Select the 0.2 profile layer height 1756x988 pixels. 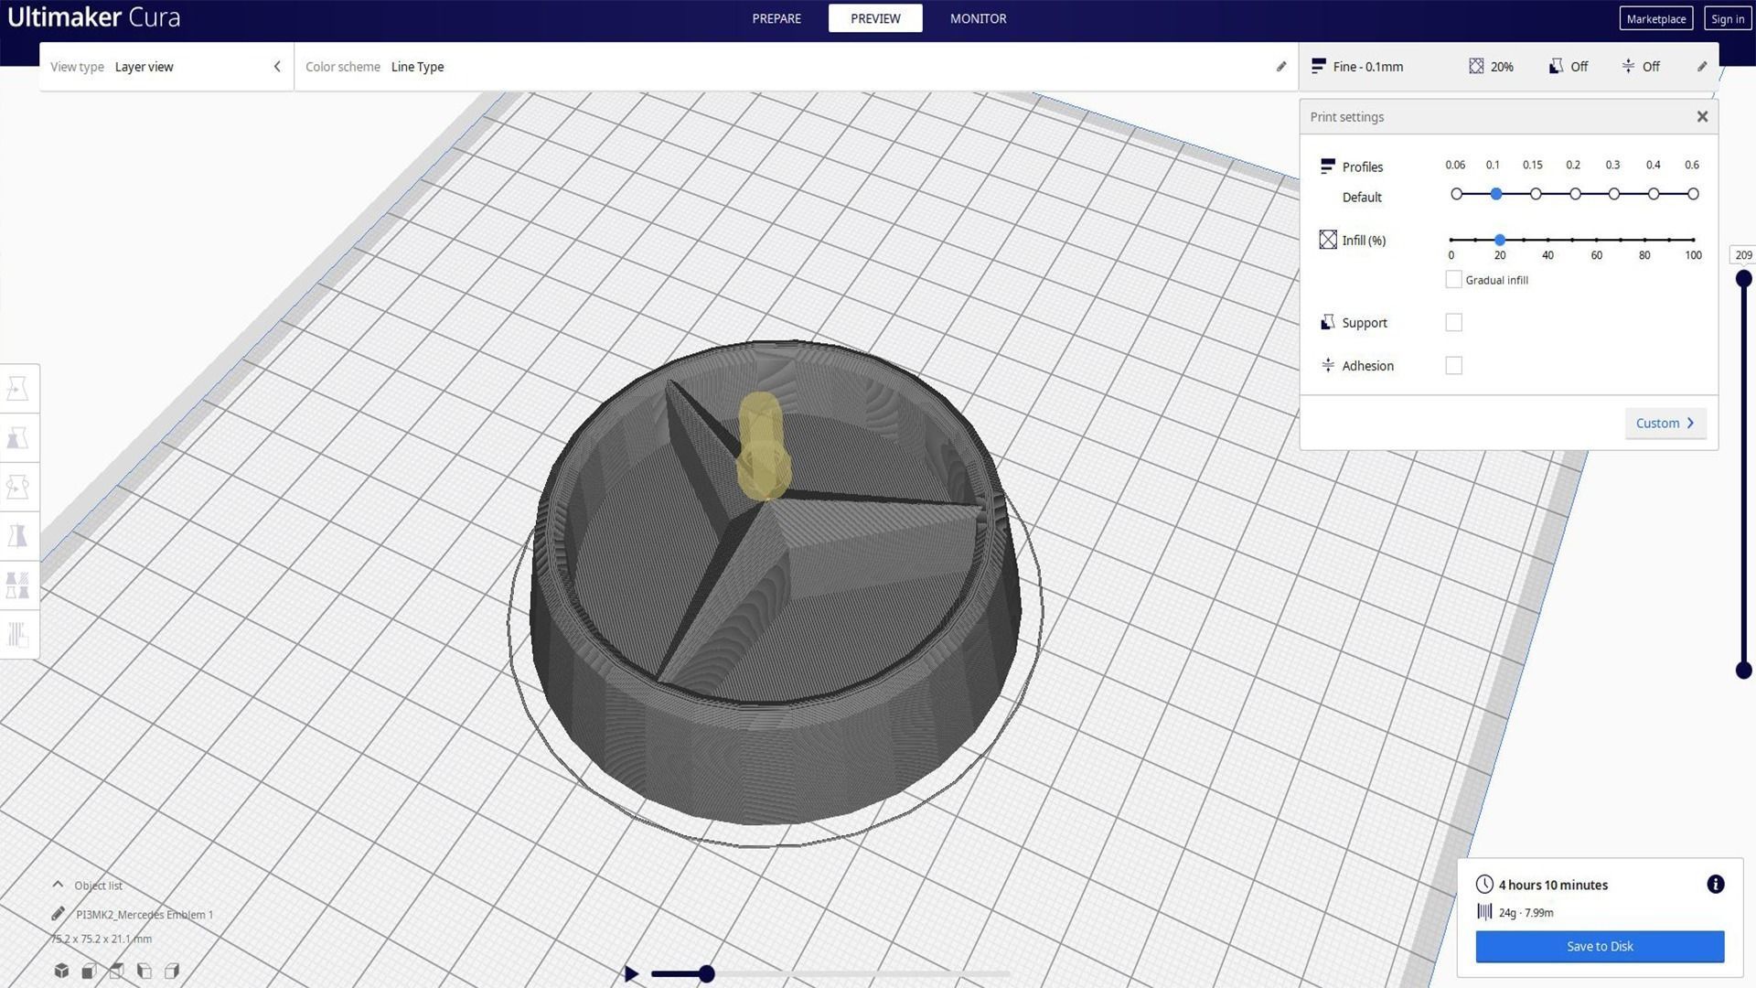coord(1575,194)
